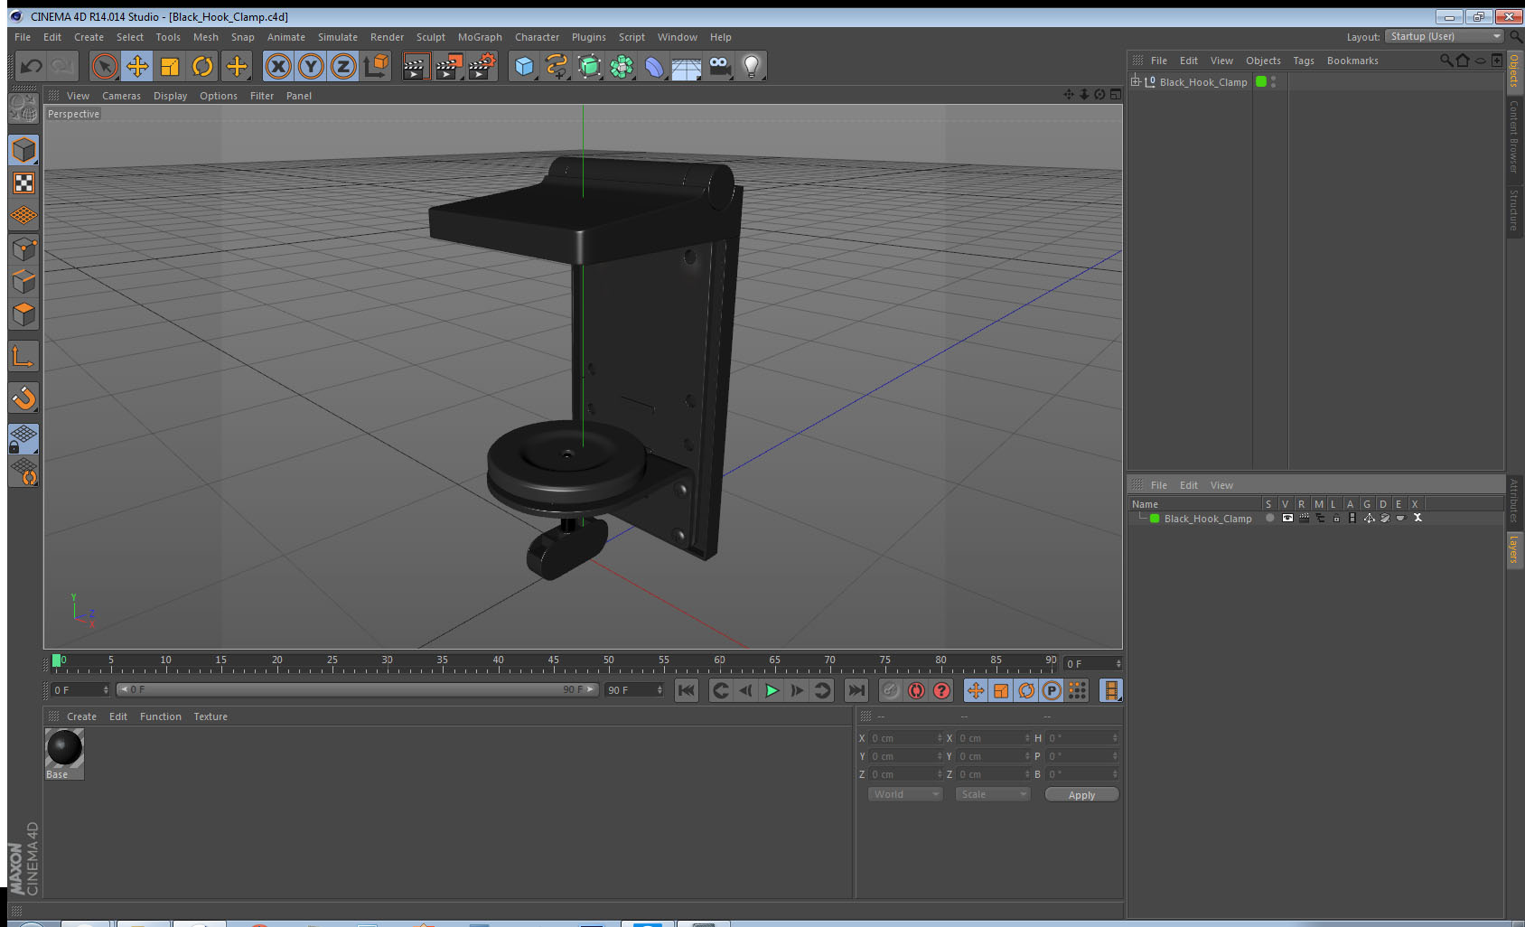Click Object Manager search icon
Viewport: 1525px width, 927px height.
point(1446,61)
